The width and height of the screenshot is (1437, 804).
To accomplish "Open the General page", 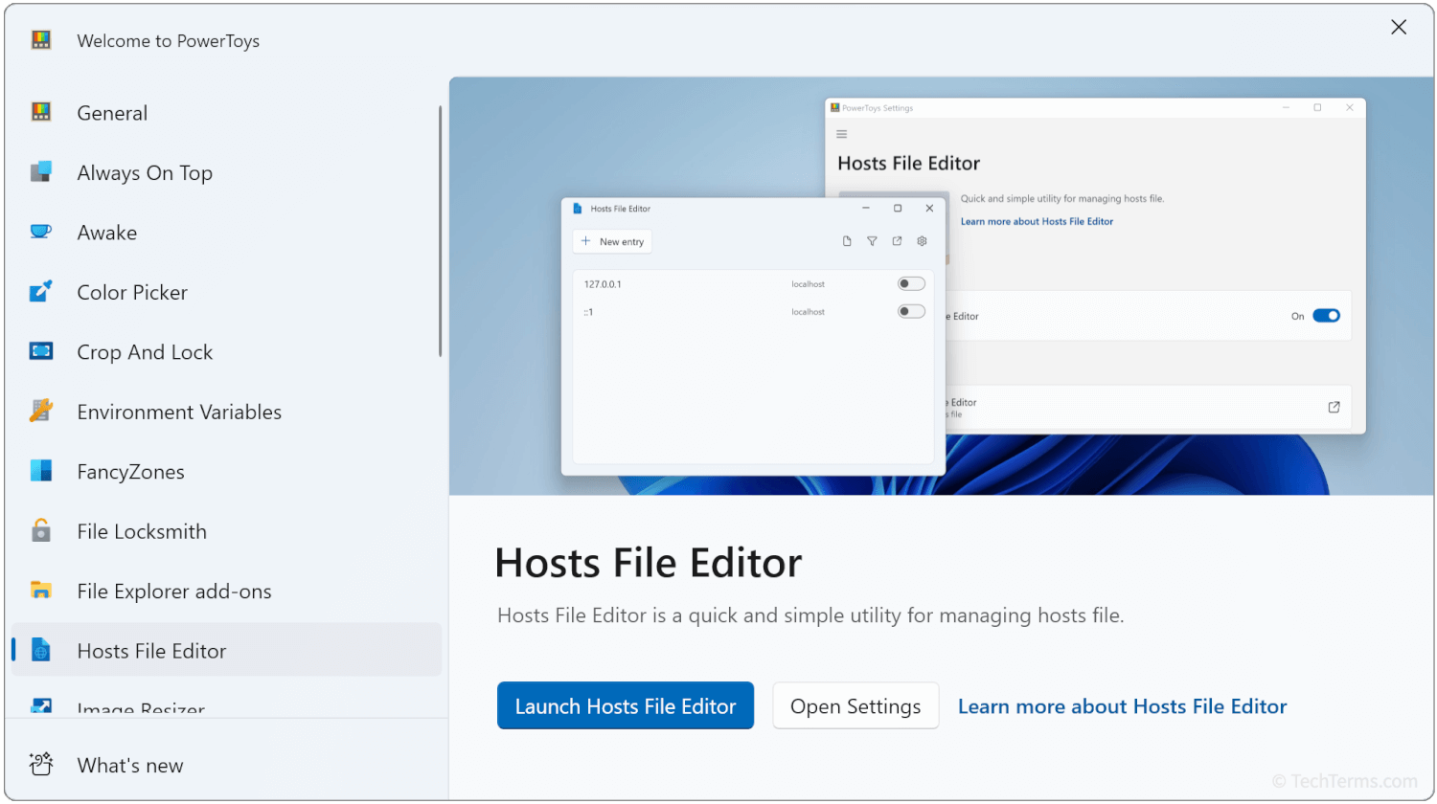I will tap(226, 113).
